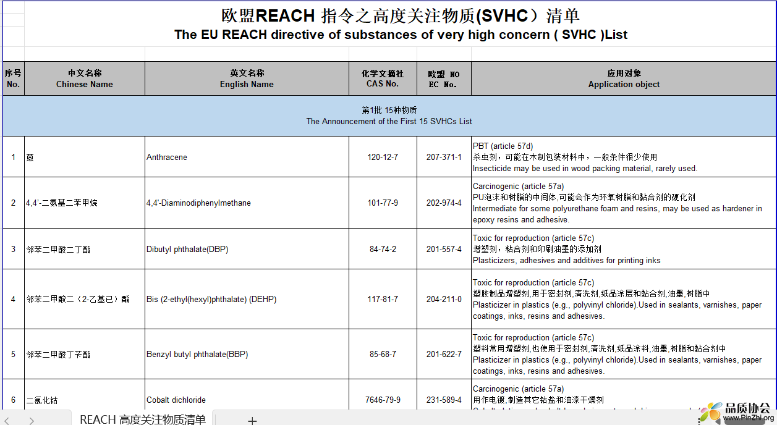777x425 pixels.
Task: Select the DBP application cell about plasticizers, adhesives
Action: pos(624,249)
